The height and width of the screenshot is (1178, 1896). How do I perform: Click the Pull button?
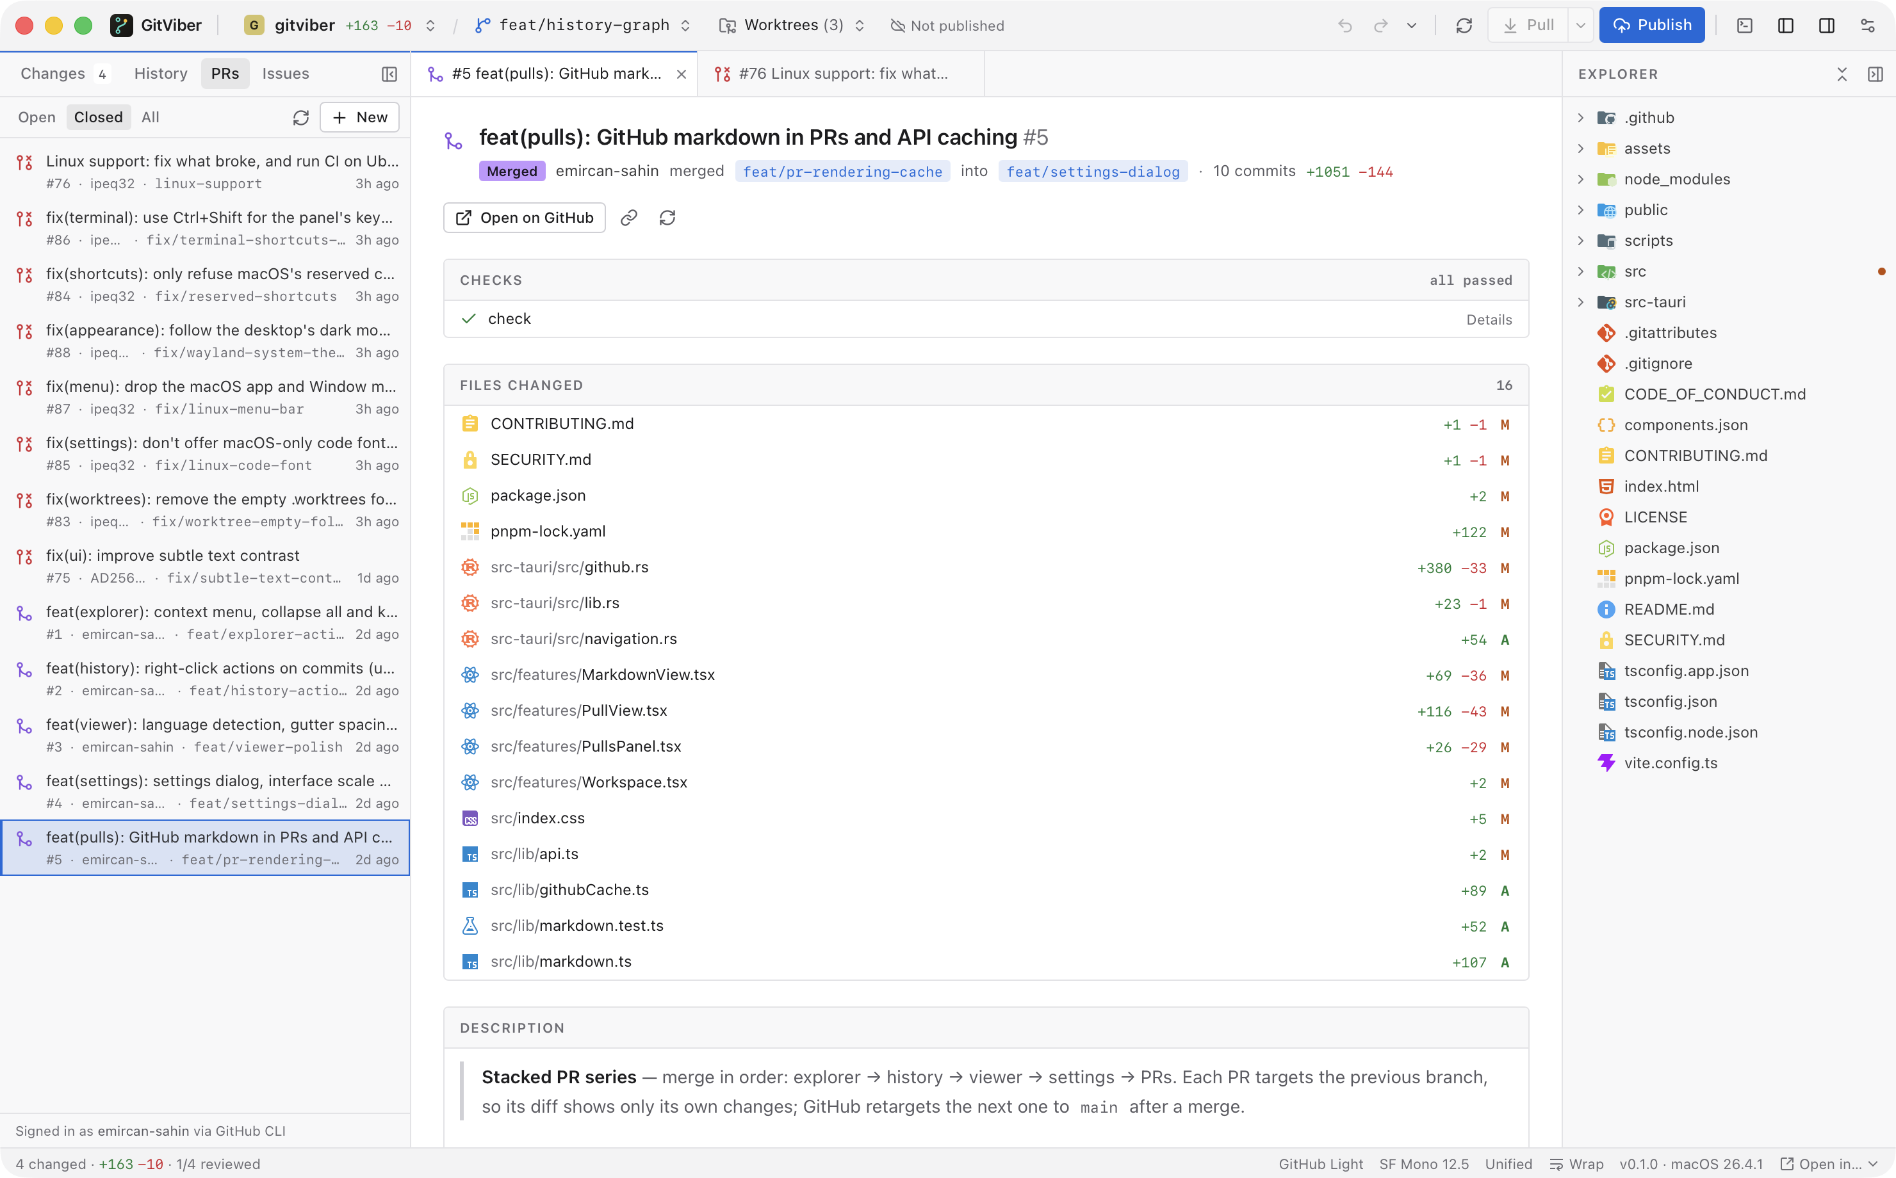point(1528,26)
